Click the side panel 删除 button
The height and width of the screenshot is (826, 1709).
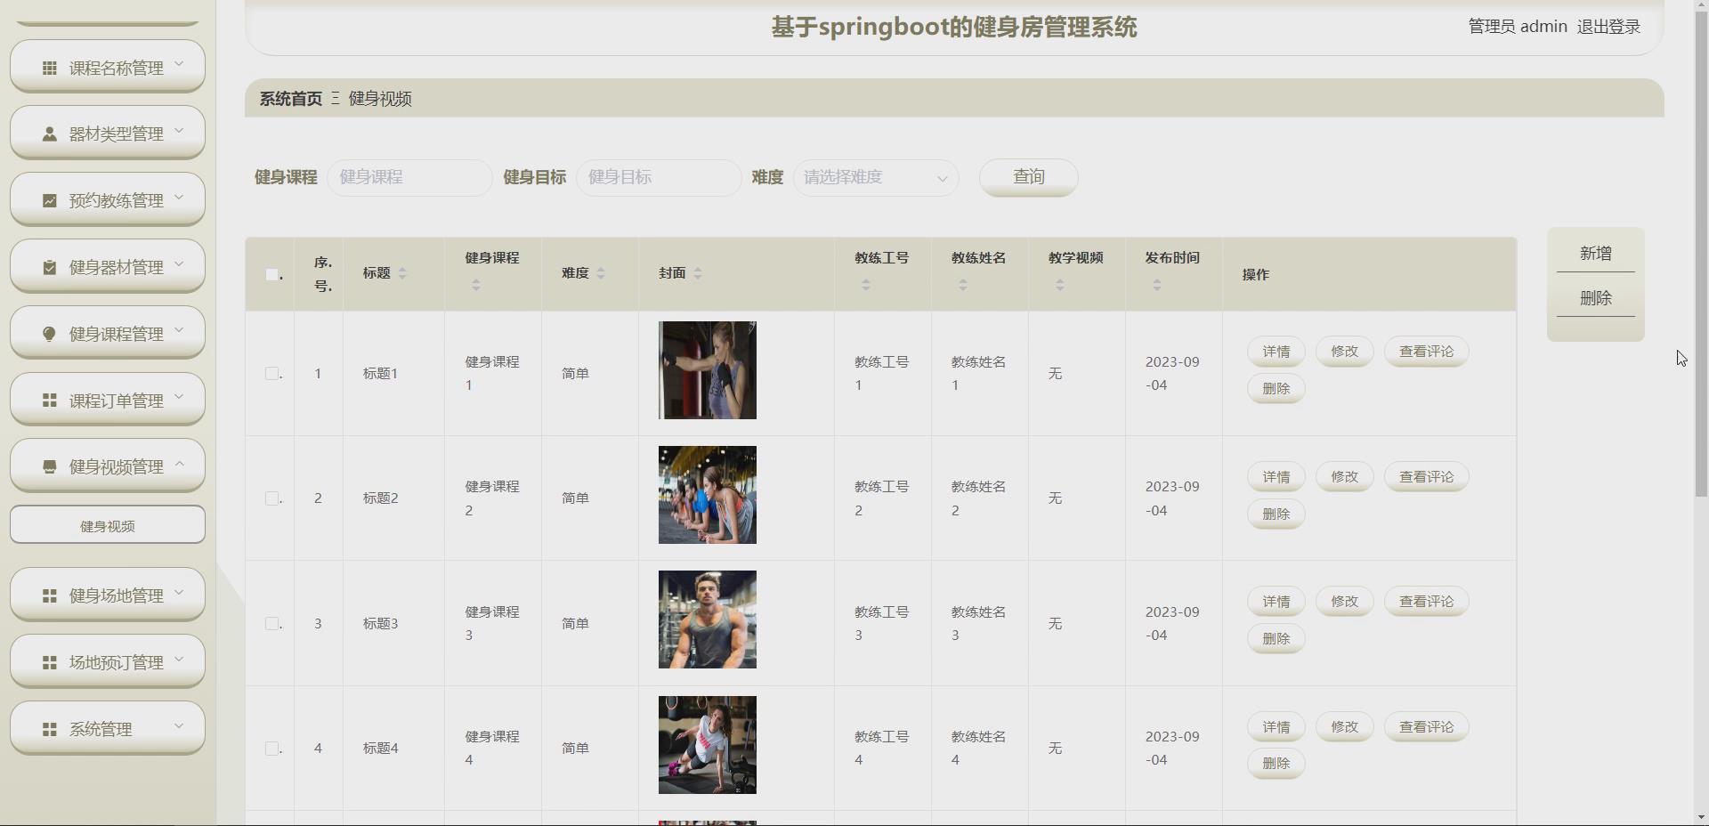click(1596, 298)
